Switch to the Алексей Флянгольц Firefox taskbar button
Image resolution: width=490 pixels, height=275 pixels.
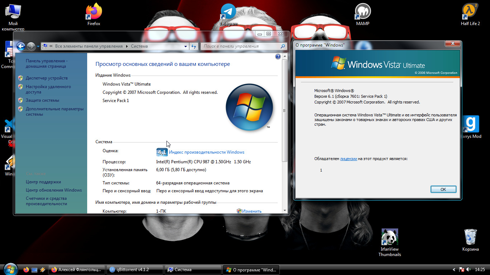tap(77, 270)
